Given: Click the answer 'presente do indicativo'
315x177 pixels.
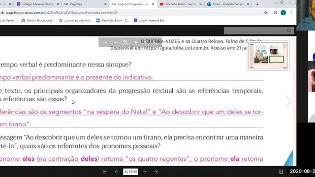Looking at the screenshot, I should click(x=119, y=77).
